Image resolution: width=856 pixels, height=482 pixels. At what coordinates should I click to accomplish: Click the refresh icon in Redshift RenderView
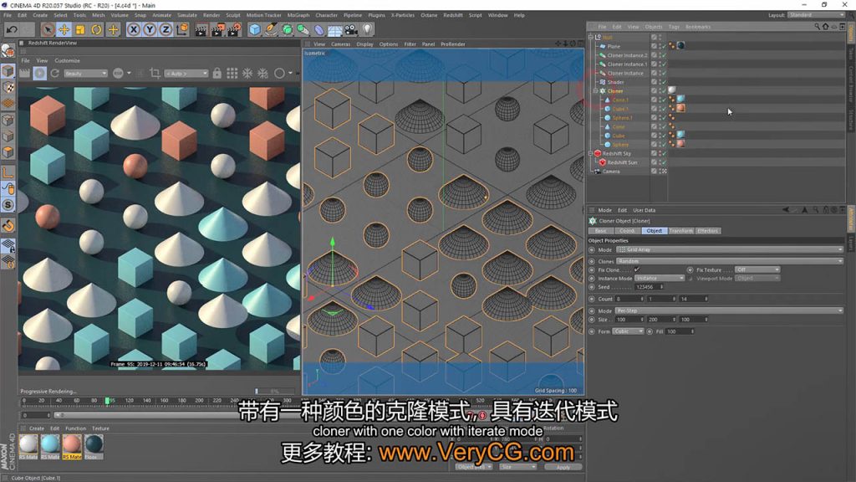(x=54, y=74)
